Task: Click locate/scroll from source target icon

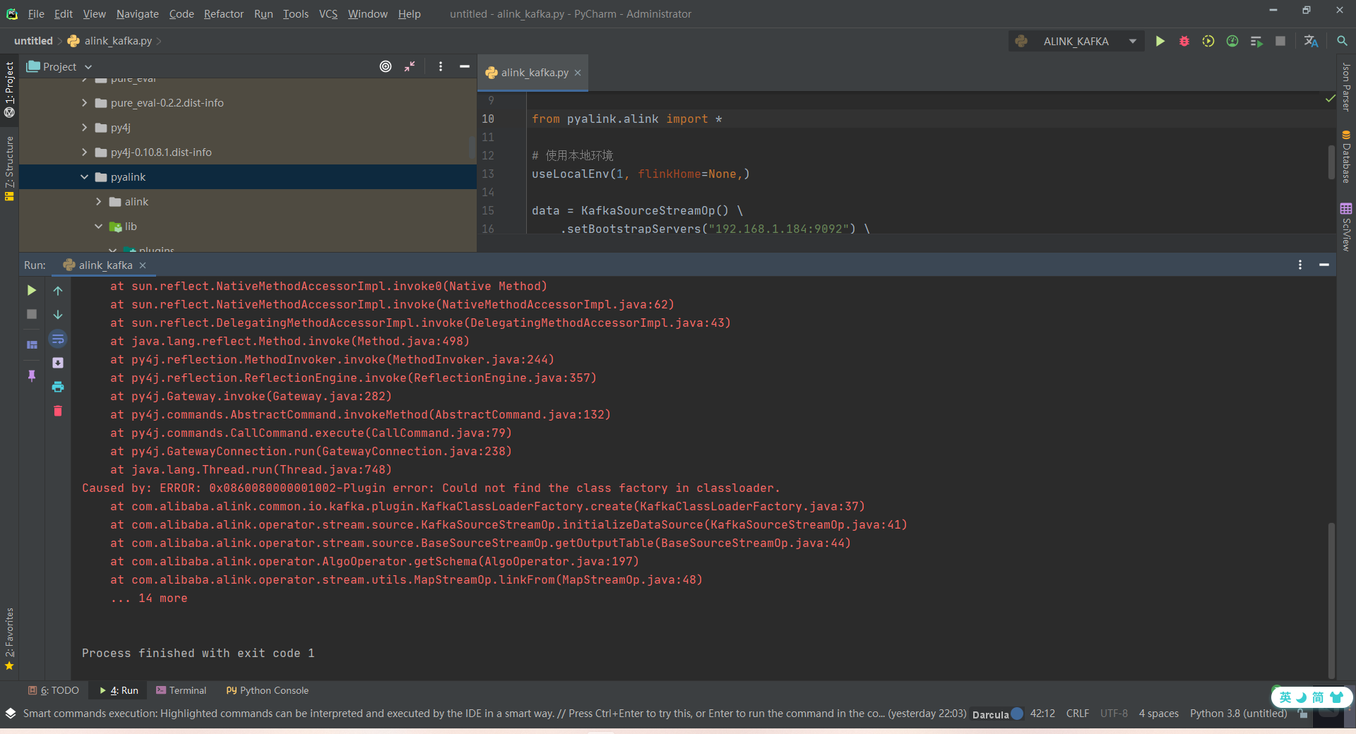Action: click(x=386, y=66)
